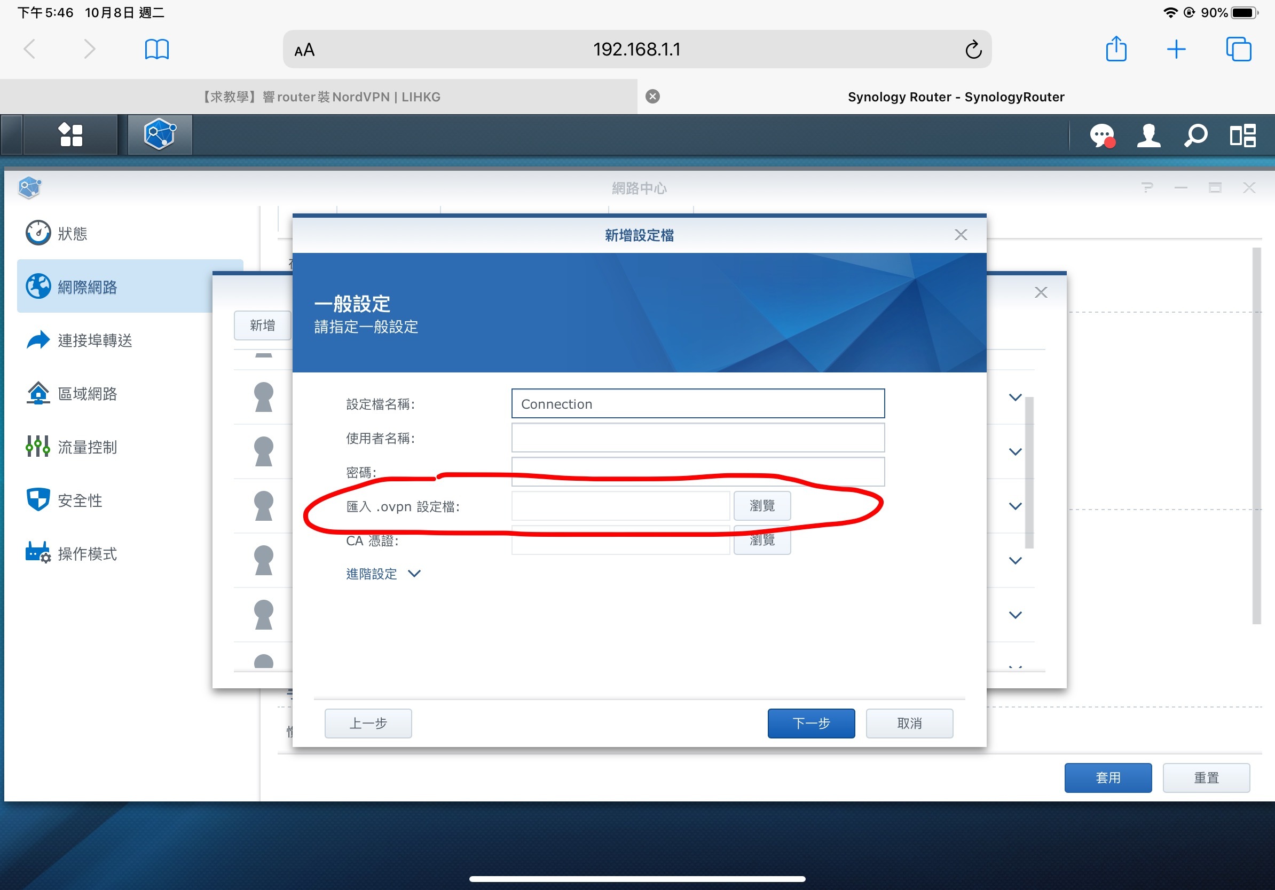Open 安全性 in the sidebar
This screenshot has width=1275, height=890.
click(130, 500)
